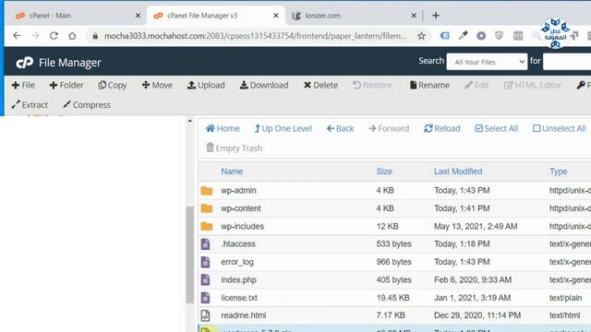Sort files by Last Modified column
The image size is (591, 332).
458,172
